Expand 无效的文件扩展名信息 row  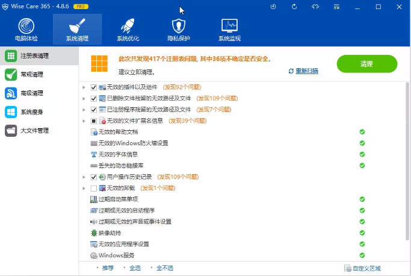tap(84, 121)
